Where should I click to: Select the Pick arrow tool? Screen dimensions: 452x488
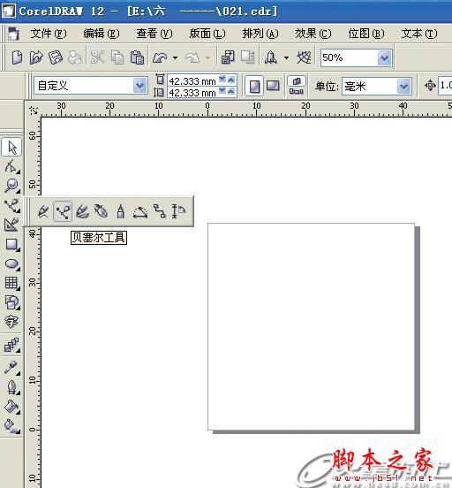tap(11, 147)
